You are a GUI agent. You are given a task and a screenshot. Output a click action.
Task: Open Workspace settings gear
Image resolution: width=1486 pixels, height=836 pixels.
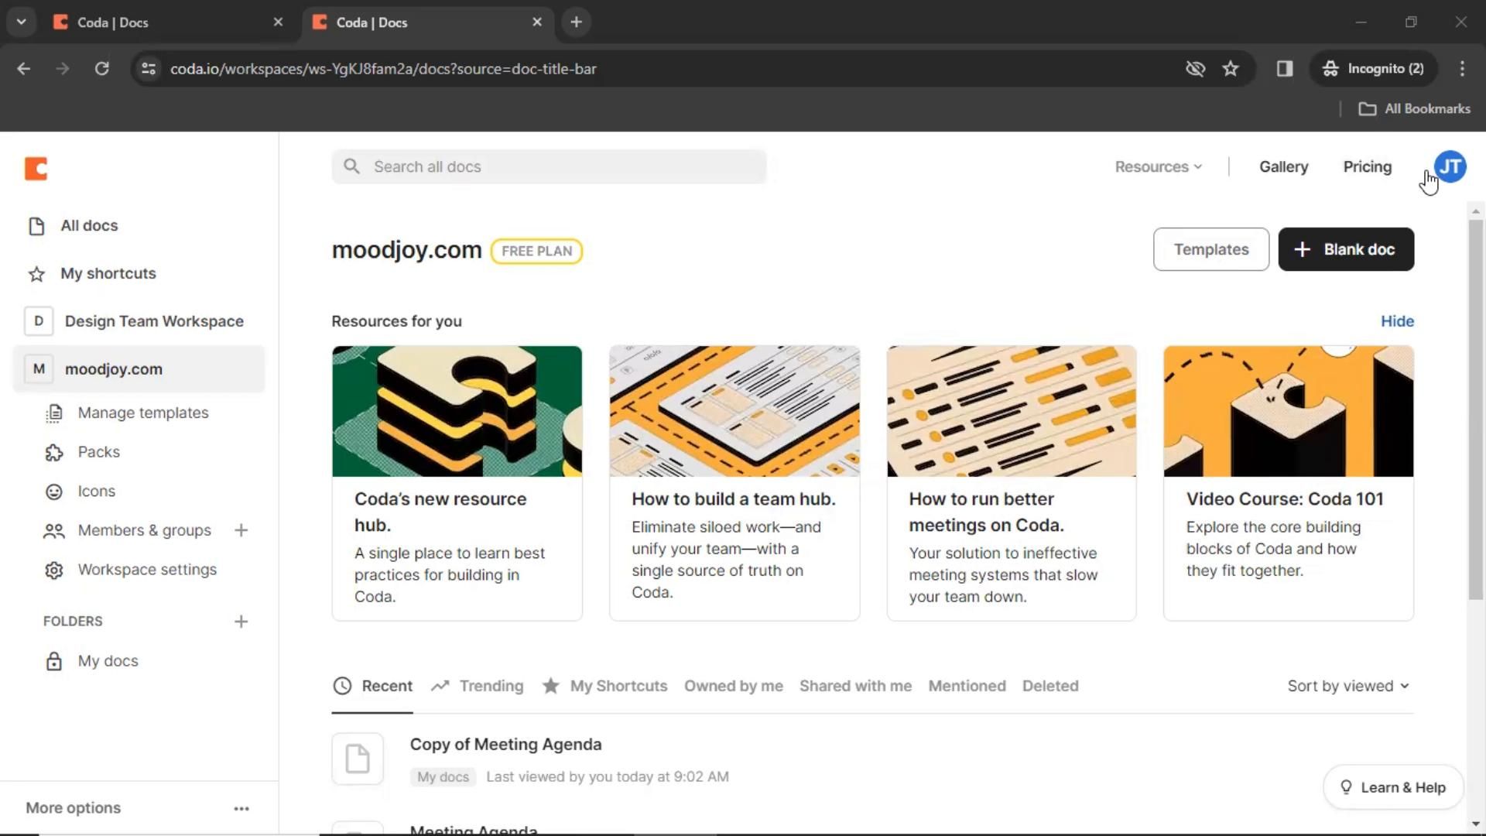click(53, 570)
